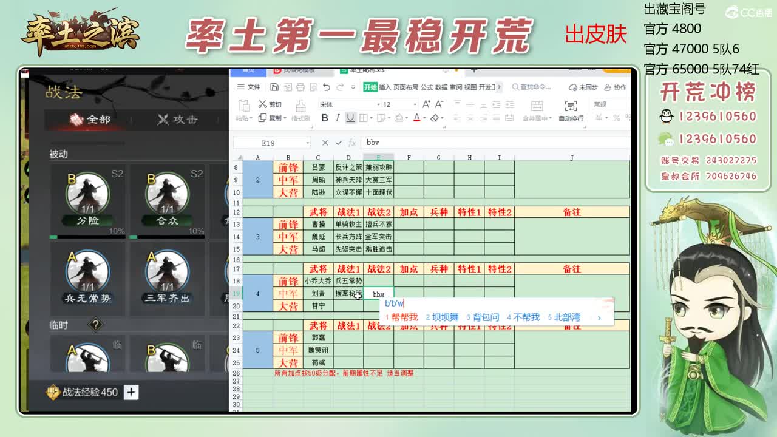777x437 pixels.
Task: Choose IME candidate 不帮我
Action: click(523, 317)
